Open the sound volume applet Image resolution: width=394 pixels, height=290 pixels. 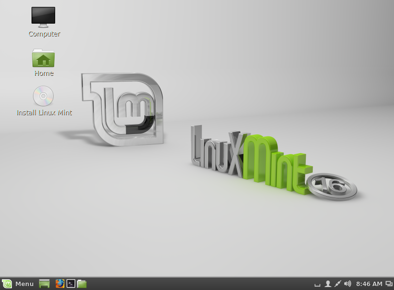pyautogui.click(x=348, y=284)
